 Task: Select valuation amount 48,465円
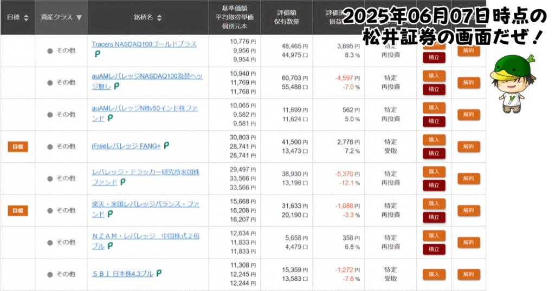coord(295,47)
